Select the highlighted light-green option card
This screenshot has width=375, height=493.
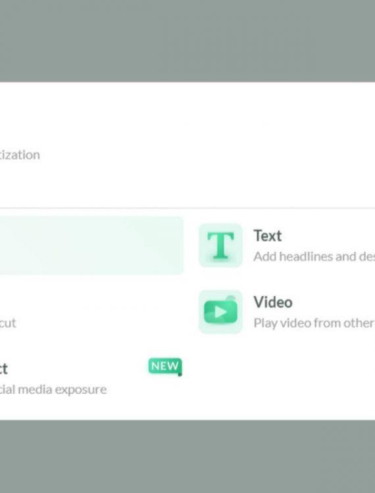tap(91, 245)
